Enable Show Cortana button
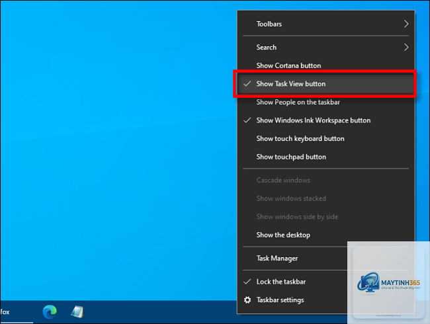This screenshot has height=324, width=430. tap(325, 65)
